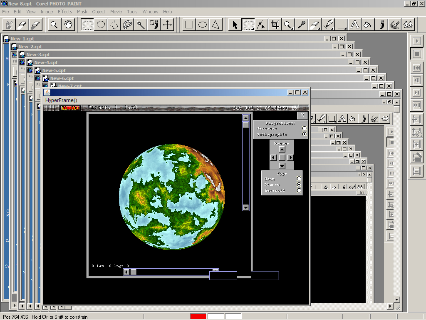Activate the Hand pan tool
The image size is (426, 320).
coord(67,25)
